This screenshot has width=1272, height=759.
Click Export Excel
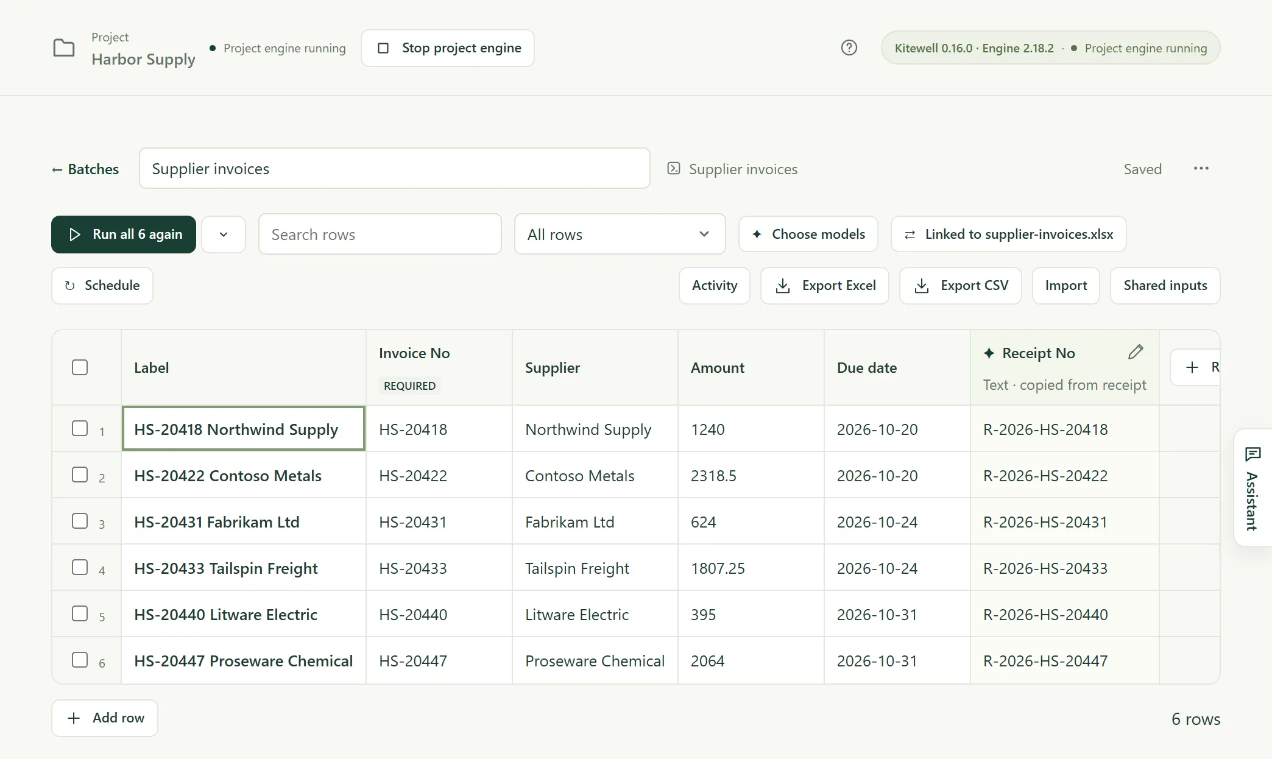[x=825, y=285]
